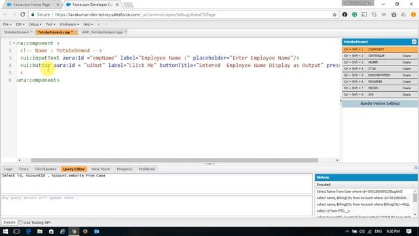This screenshot has width=419, height=236.
Task: Show hidden system tray icons
Action: coord(347,231)
